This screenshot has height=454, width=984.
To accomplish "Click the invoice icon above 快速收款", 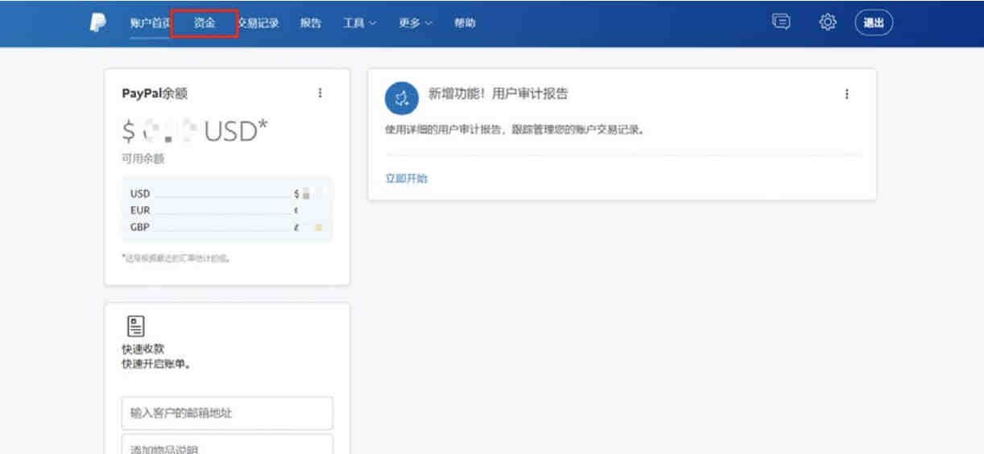I will 136,326.
